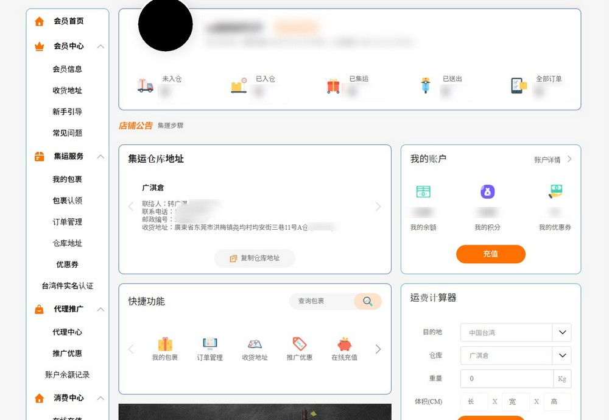
Task: Click the 我的余额 wallet icon
Action: 423,191
